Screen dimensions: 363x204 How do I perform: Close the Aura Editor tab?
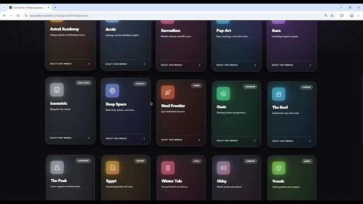pyautogui.click(x=49, y=7)
